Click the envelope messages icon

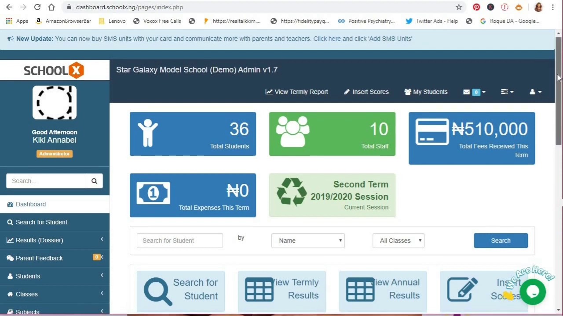pyautogui.click(x=466, y=92)
